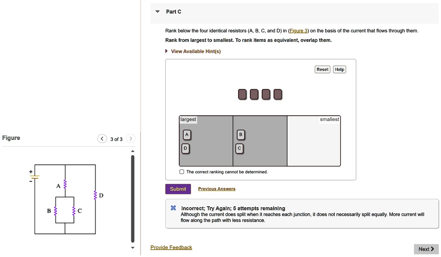Click the next figure arrow
Image resolution: width=441 pixels, height=257 pixels.
click(x=130, y=139)
